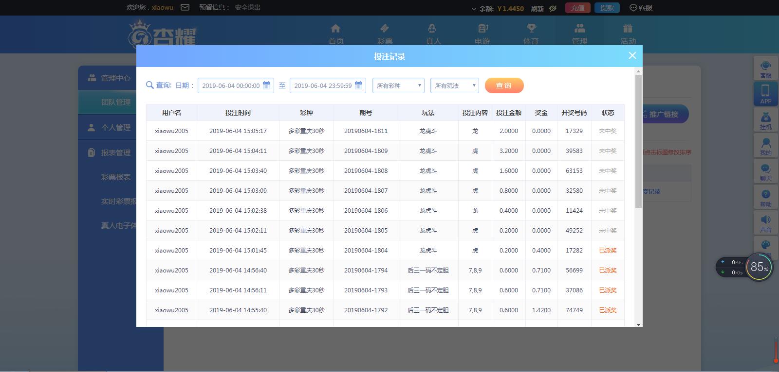Open the 所有彩种 lottery type dropdown
Screen dimensions: 779x372
398,85
